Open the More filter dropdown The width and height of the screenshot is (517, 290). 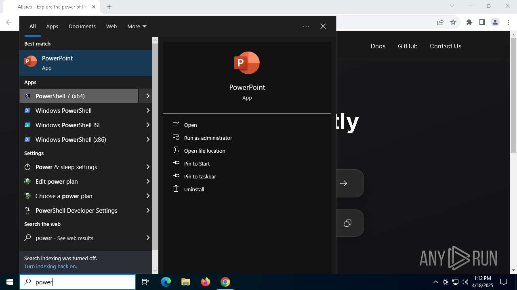point(137,26)
